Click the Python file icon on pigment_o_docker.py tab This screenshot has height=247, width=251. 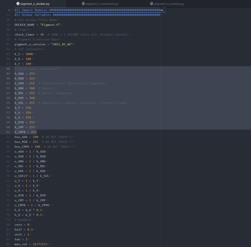click(18, 4)
